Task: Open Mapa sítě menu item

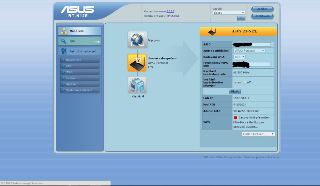Action: coord(80,31)
